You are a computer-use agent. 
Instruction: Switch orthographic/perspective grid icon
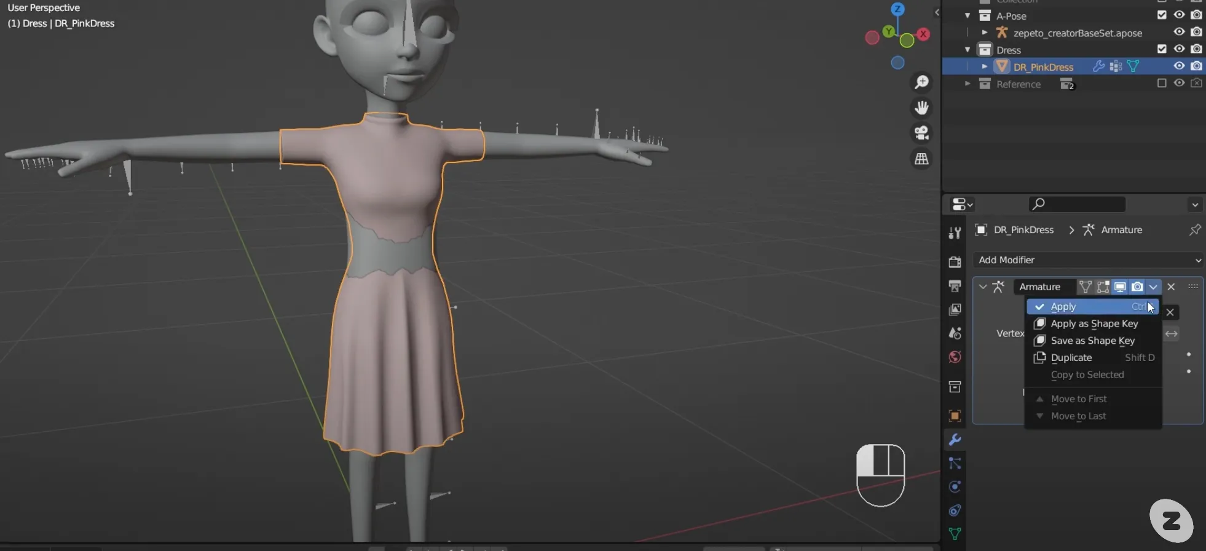click(x=921, y=159)
